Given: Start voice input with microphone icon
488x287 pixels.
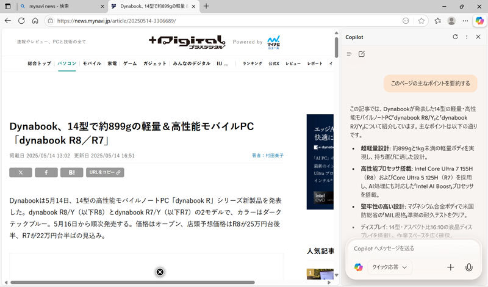Looking at the screenshot, I should point(469,267).
